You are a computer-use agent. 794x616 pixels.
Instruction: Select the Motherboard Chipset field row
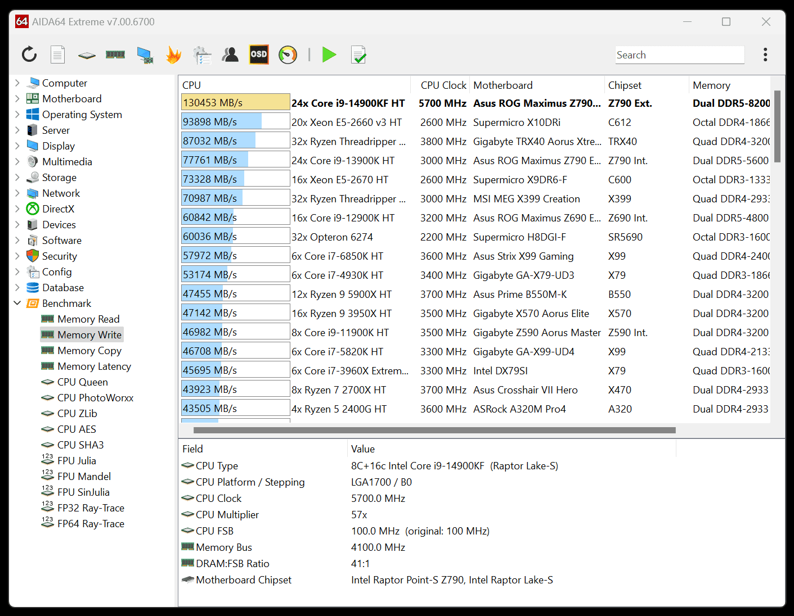(427, 579)
